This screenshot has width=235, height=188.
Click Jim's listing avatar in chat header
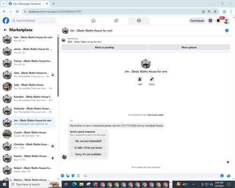[65, 31]
